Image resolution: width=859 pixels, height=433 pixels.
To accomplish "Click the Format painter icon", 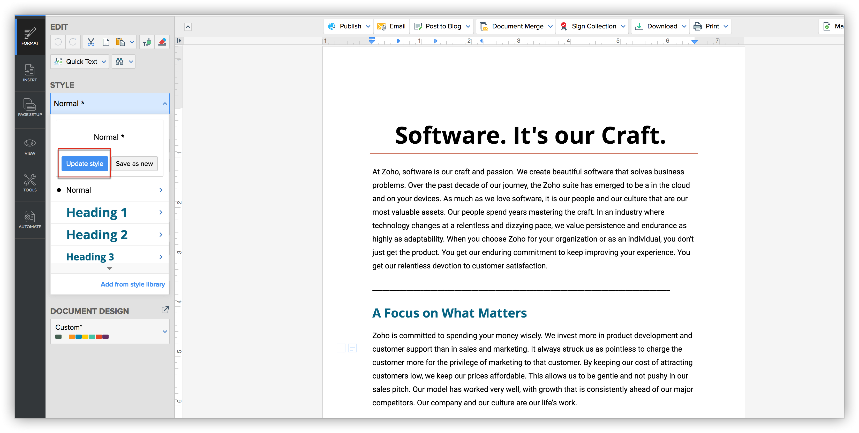I will point(147,42).
